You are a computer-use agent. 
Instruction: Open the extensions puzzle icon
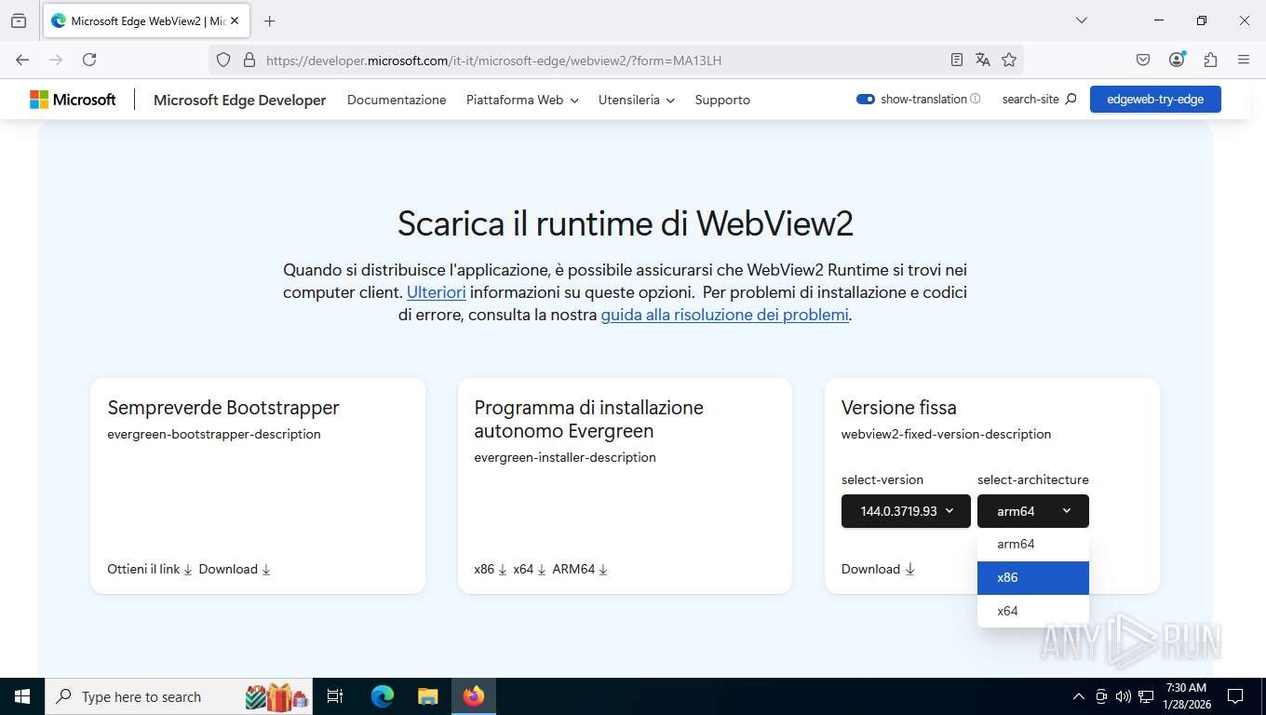1210,60
